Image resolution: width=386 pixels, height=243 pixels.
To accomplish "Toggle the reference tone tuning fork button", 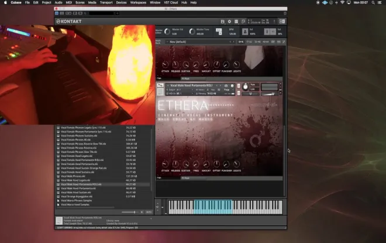I will (267, 32).
